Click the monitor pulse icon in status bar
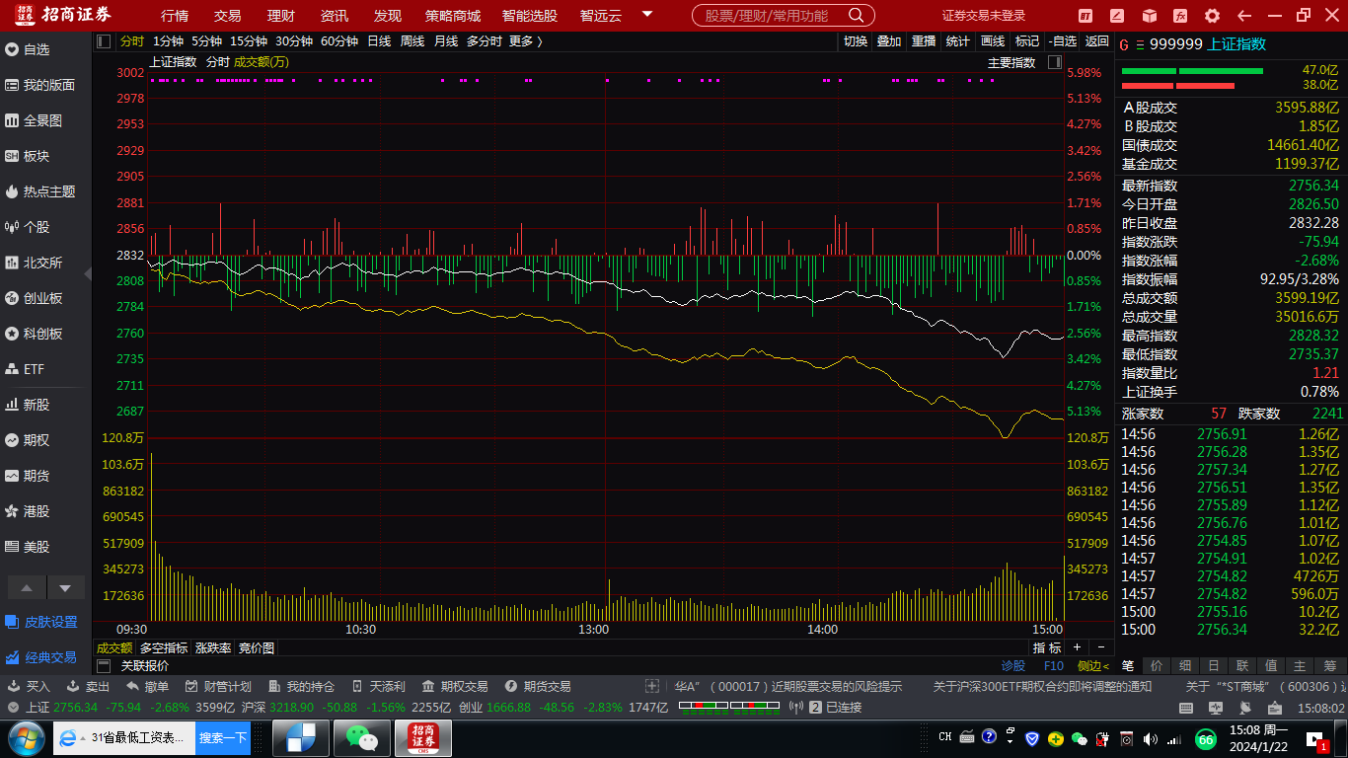1348x758 pixels. tap(1216, 708)
